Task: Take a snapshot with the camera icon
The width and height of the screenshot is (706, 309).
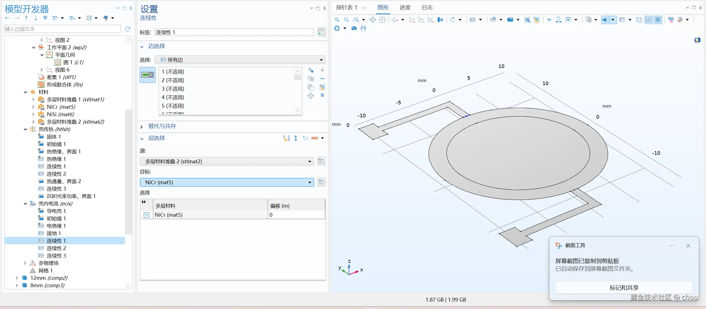Action: coord(354,28)
